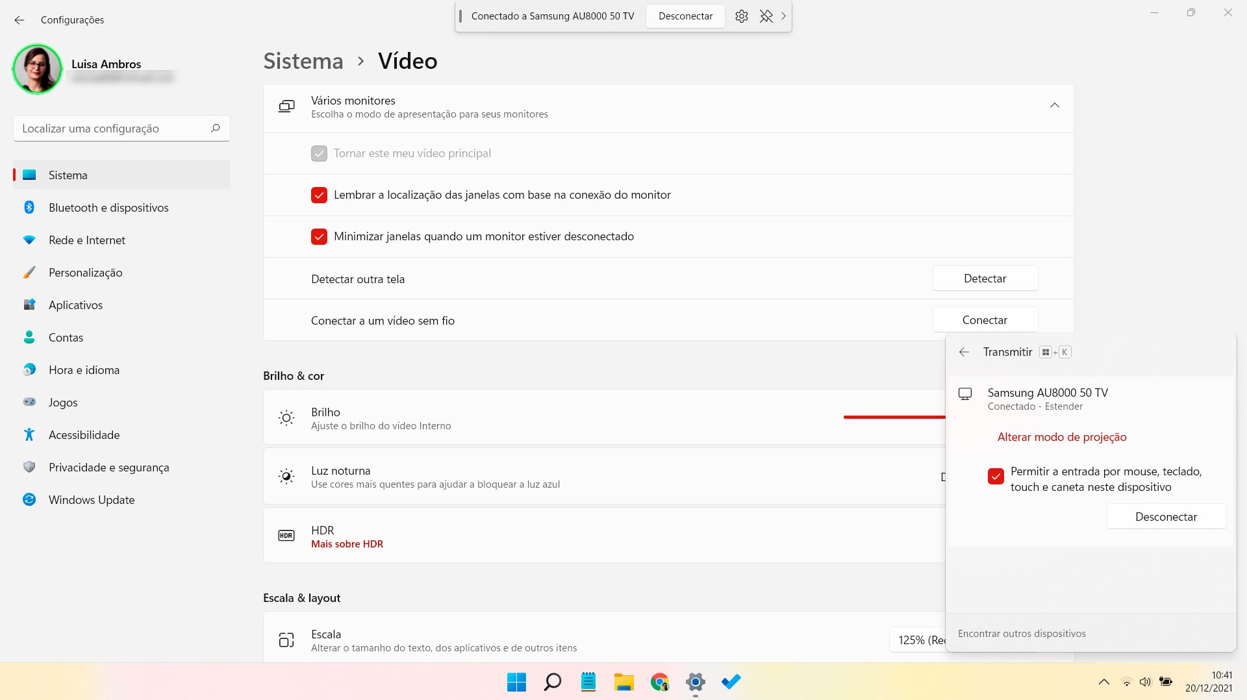1247x700 pixels.
Task: Unpin the cast toolbar
Action: (x=766, y=16)
